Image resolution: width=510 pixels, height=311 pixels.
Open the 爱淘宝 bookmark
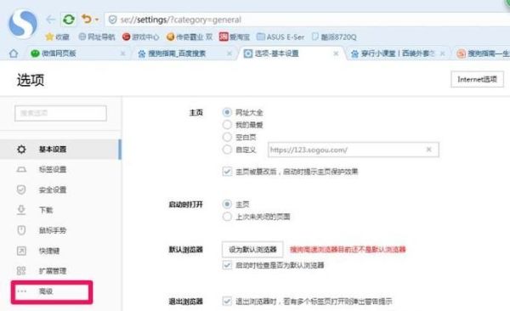coord(235,37)
